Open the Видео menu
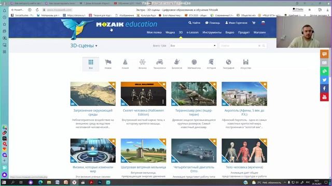This screenshot has width=332, height=186. (x=230, y=32)
